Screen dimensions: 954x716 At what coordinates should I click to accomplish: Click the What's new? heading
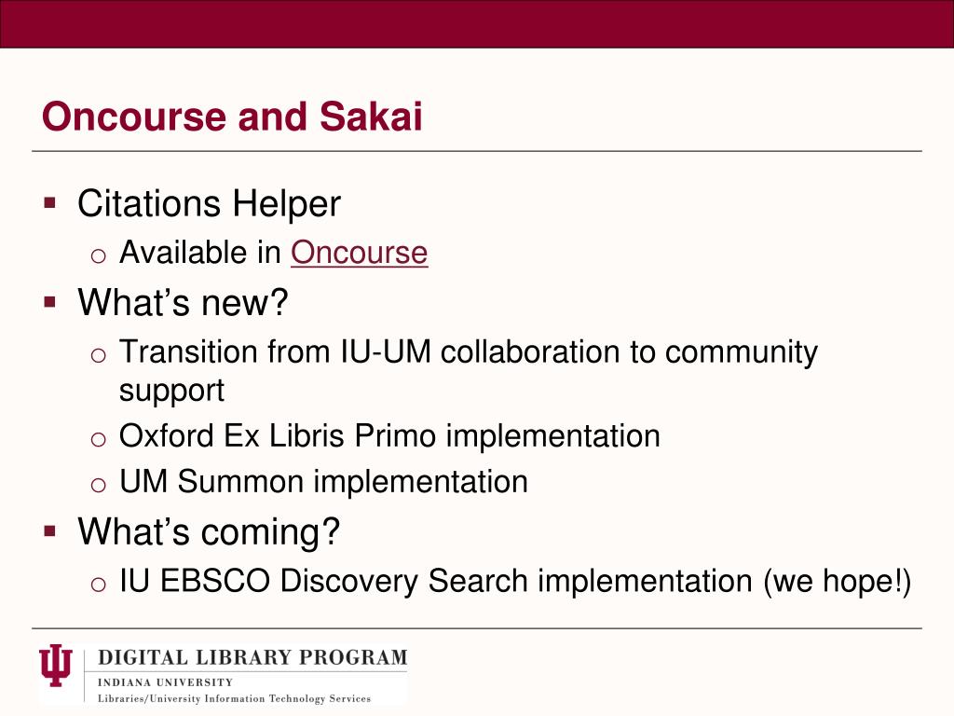[x=183, y=302]
